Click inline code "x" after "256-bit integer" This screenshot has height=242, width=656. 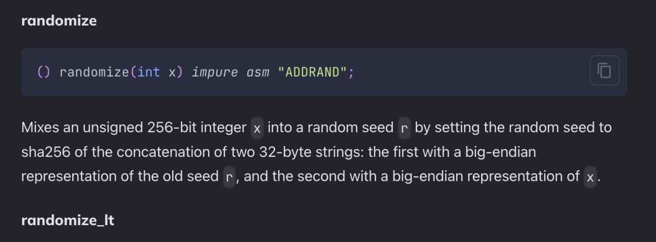point(257,128)
